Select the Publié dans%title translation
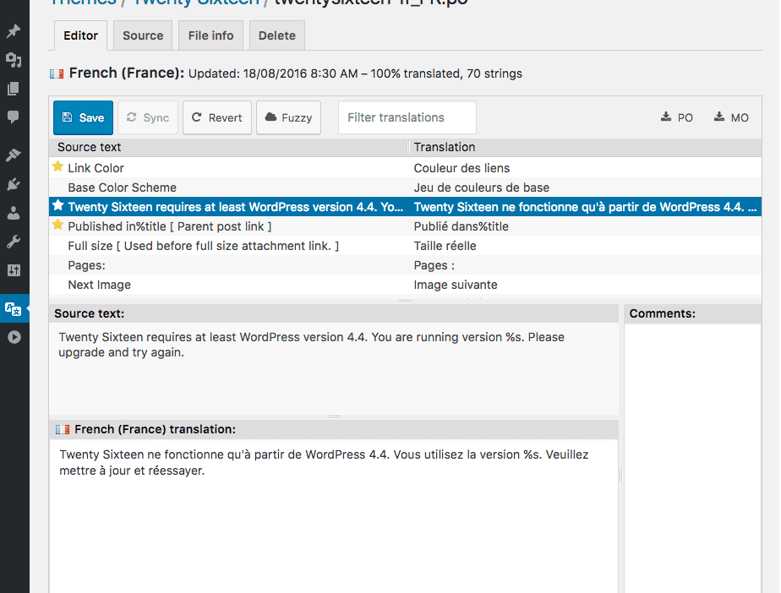781x593 pixels. click(x=461, y=226)
